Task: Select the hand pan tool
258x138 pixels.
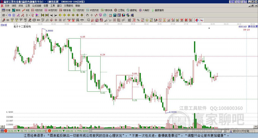Action: 87,15
